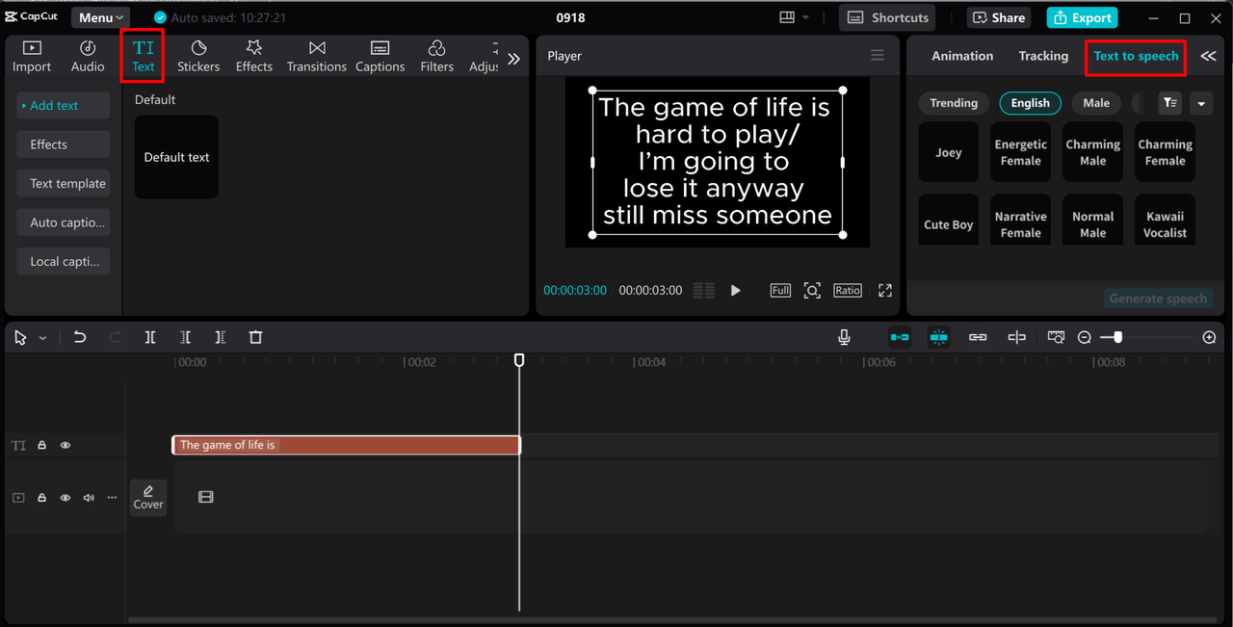Open the CapCut Menu dropdown
Image resolution: width=1233 pixels, height=627 pixels.
[x=101, y=17]
